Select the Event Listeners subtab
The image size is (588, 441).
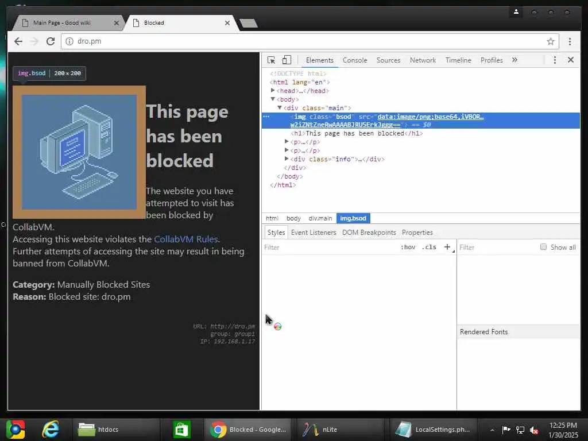(314, 233)
